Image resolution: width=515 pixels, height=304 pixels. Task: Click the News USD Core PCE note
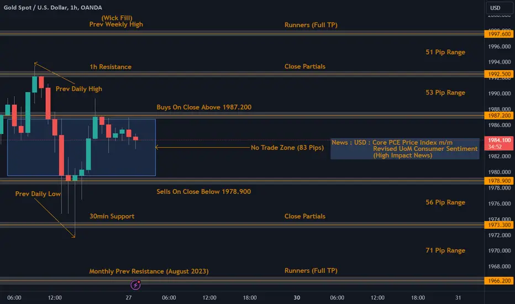[404, 149]
